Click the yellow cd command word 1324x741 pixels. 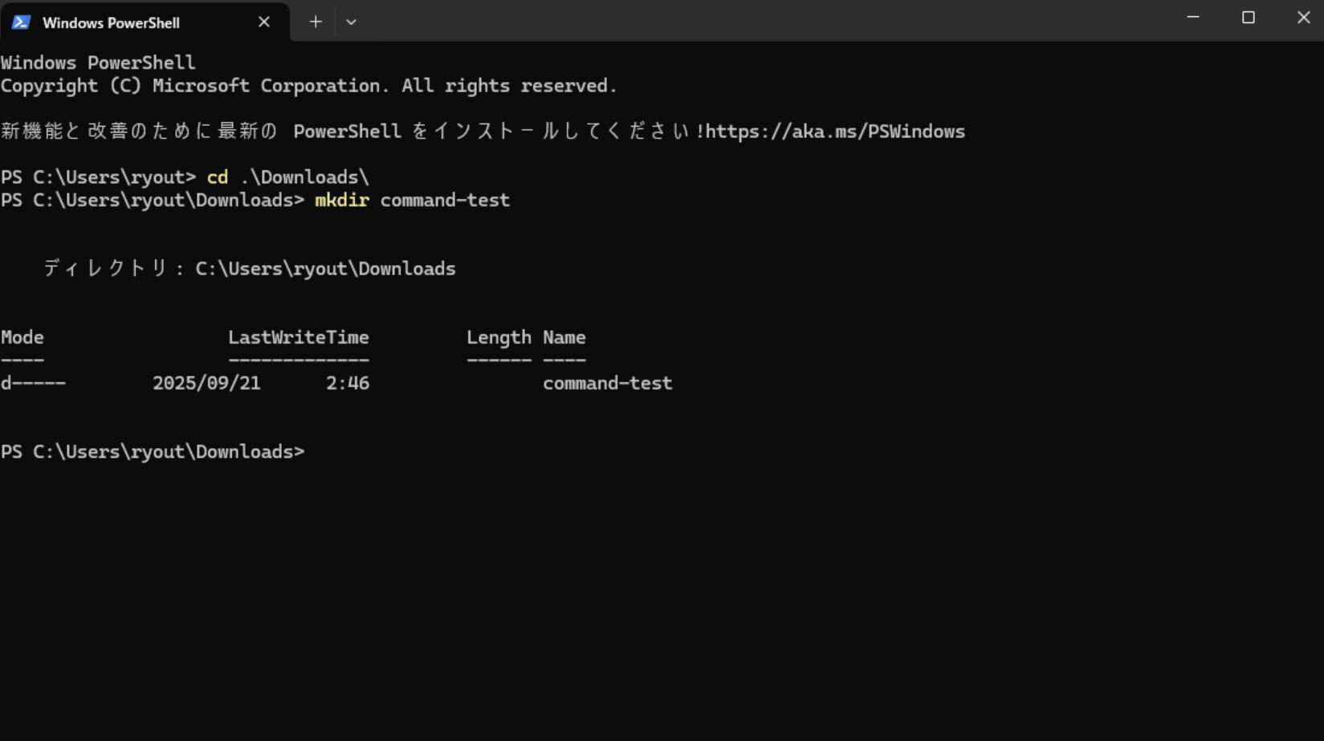pyautogui.click(x=217, y=177)
